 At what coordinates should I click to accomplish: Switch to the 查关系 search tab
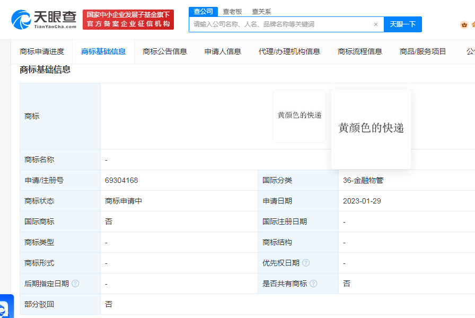click(261, 11)
